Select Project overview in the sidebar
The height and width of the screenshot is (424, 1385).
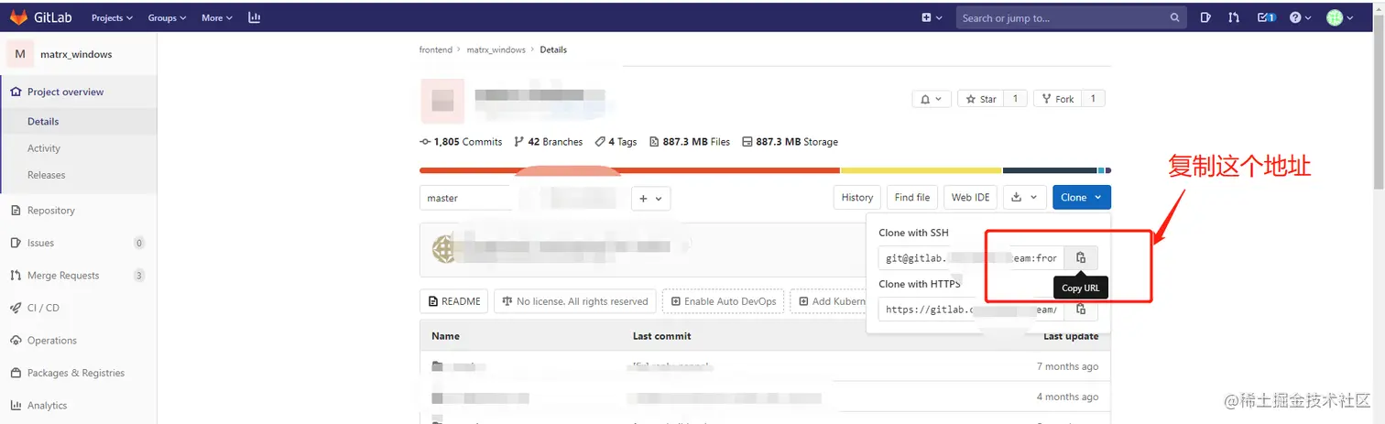pos(65,92)
